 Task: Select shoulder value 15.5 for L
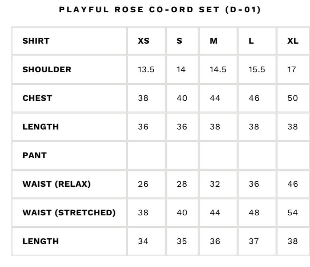click(257, 70)
